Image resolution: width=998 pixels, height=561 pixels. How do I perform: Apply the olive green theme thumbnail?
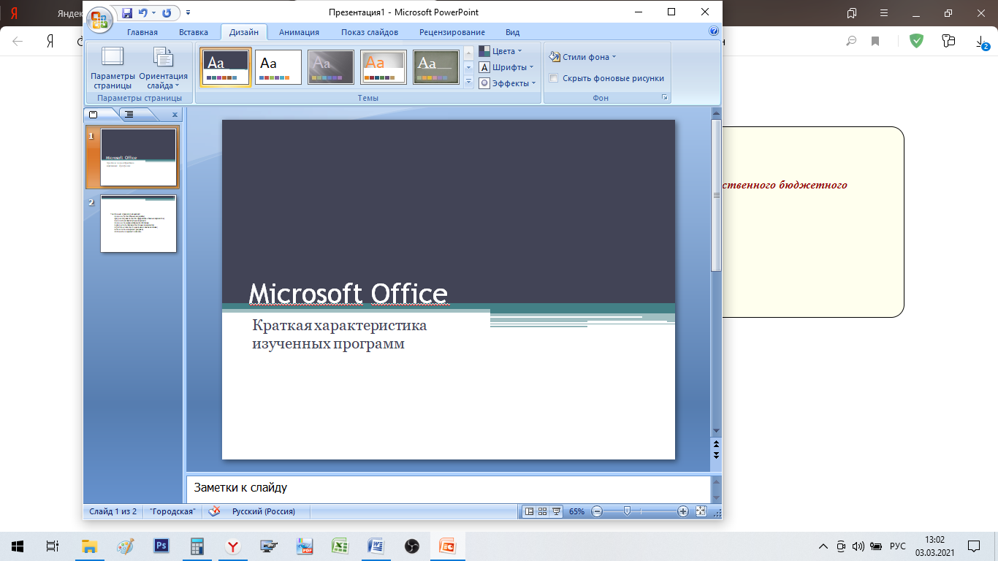[436, 67]
